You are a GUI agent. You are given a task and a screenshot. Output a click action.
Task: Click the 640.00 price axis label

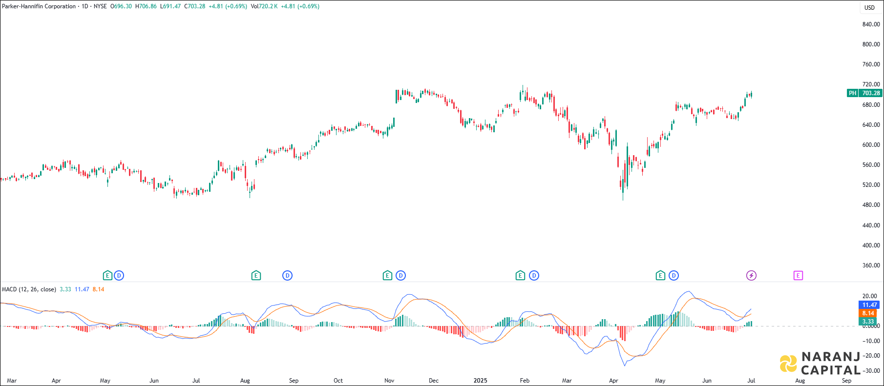(871, 125)
